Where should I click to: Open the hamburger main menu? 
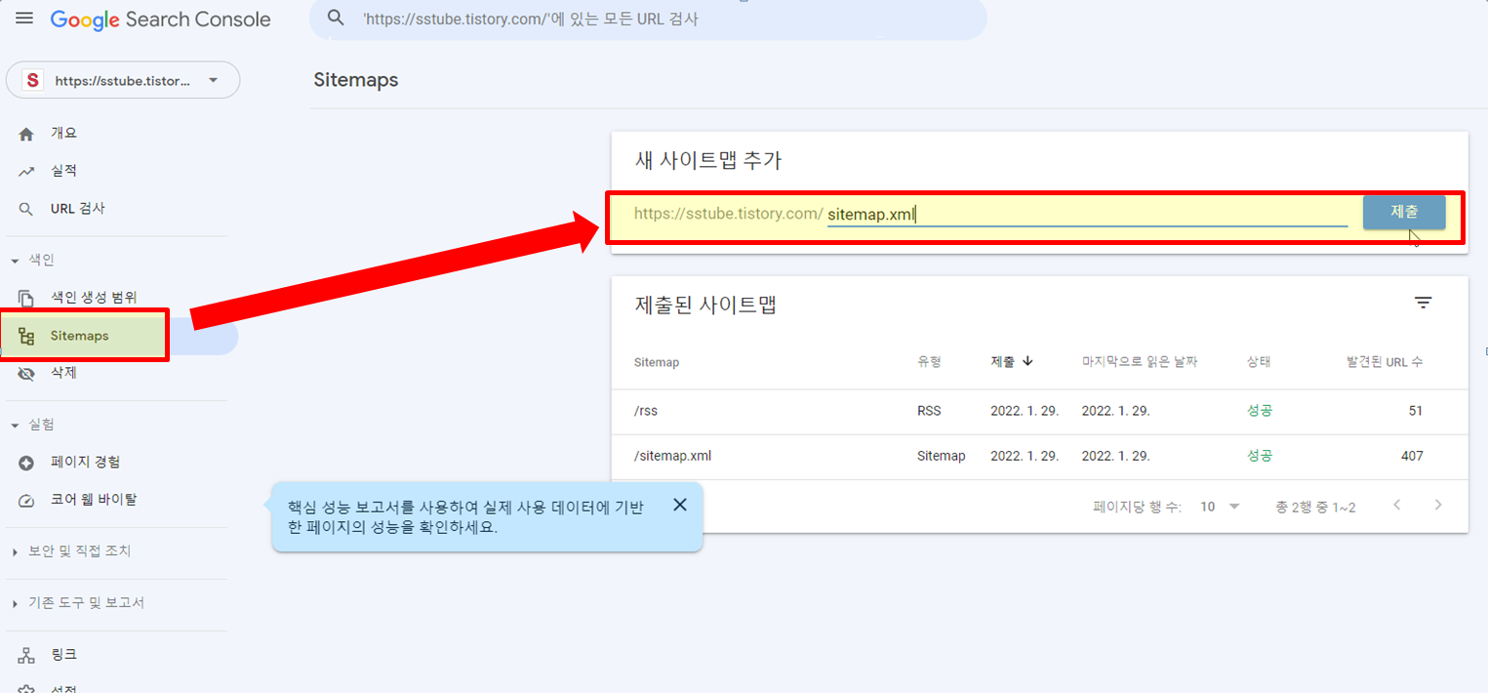click(x=24, y=19)
